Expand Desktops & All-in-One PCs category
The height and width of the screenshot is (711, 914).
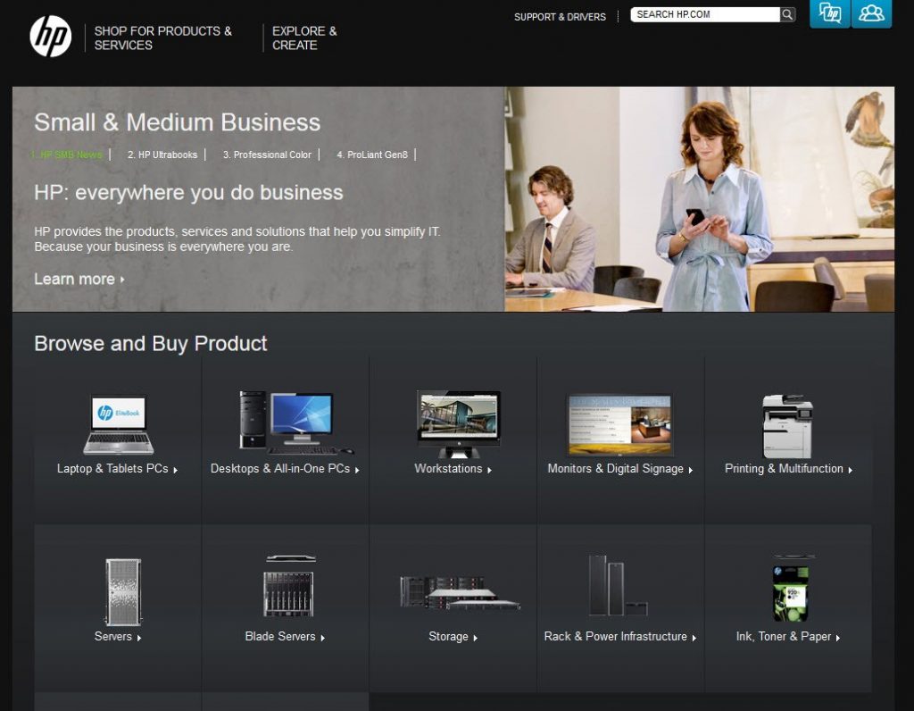click(285, 469)
